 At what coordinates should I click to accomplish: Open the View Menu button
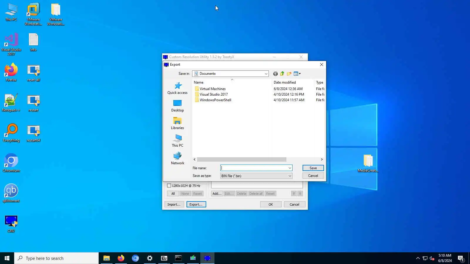pyautogui.click(x=297, y=74)
